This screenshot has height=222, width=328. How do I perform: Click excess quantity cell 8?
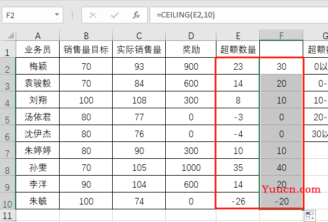tap(238, 100)
